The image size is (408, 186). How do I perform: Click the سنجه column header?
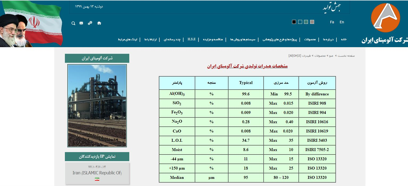tap(211, 83)
